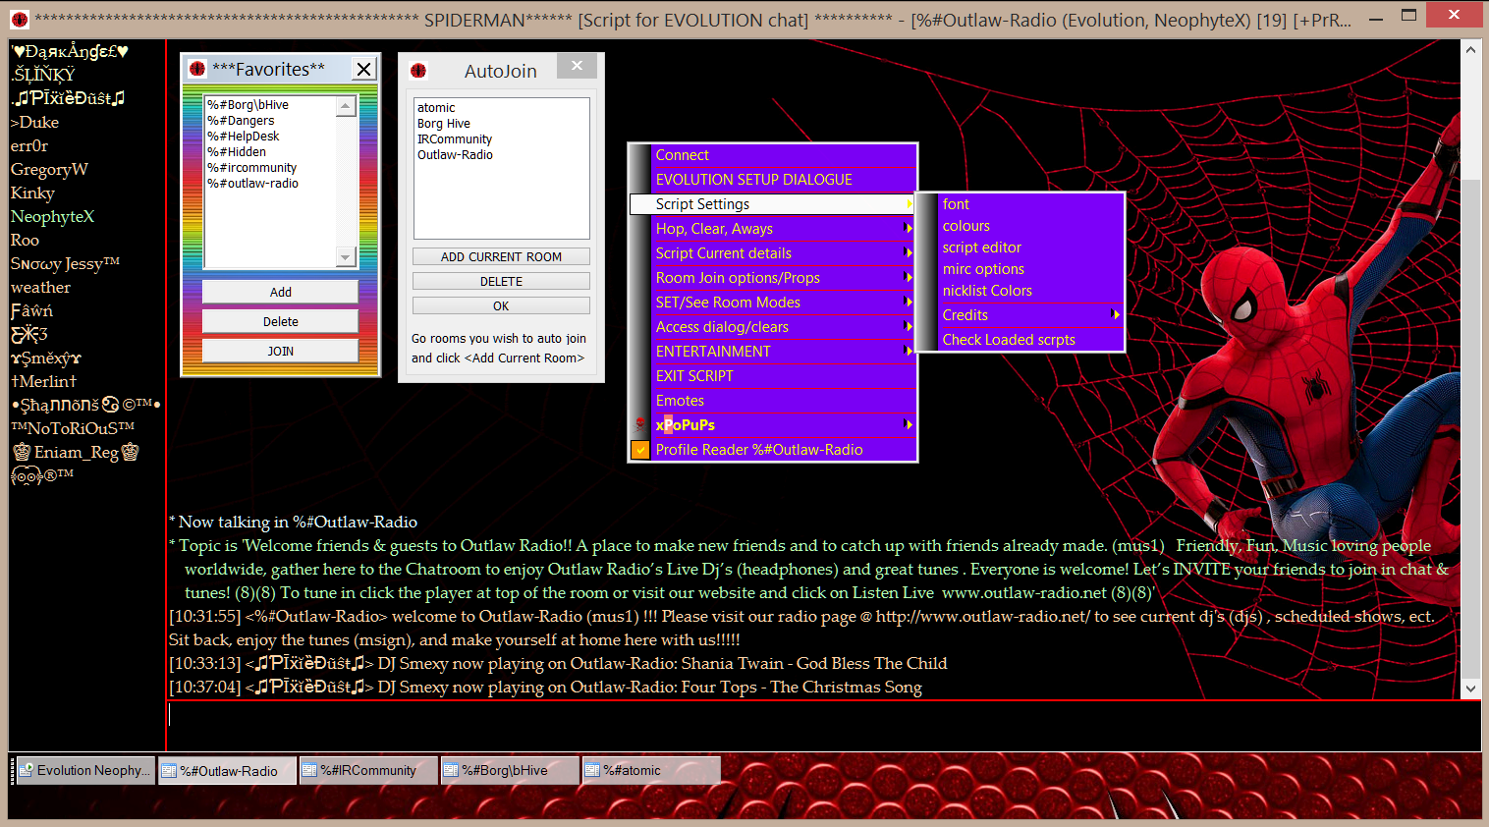Click the Spiderman app icon in title bar
Viewport: 1489px width, 827px height.
pyautogui.click(x=19, y=20)
